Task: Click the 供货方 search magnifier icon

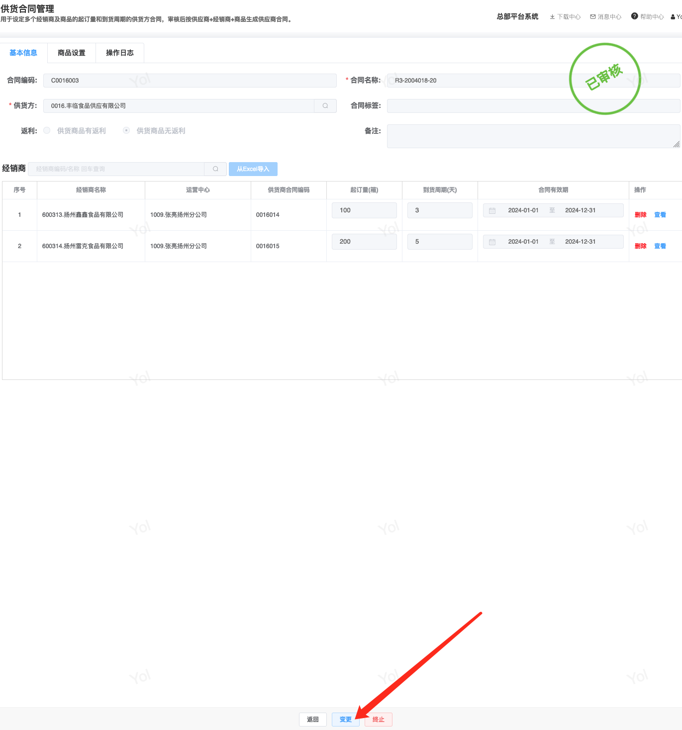Action: tap(325, 106)
